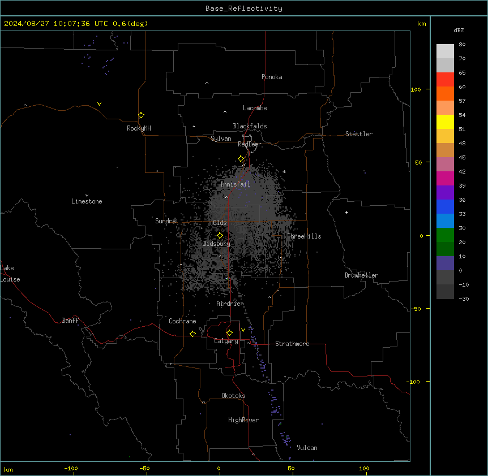Click the Didsbury label
This screenshot has width=488, height=476.
[217, 244]
